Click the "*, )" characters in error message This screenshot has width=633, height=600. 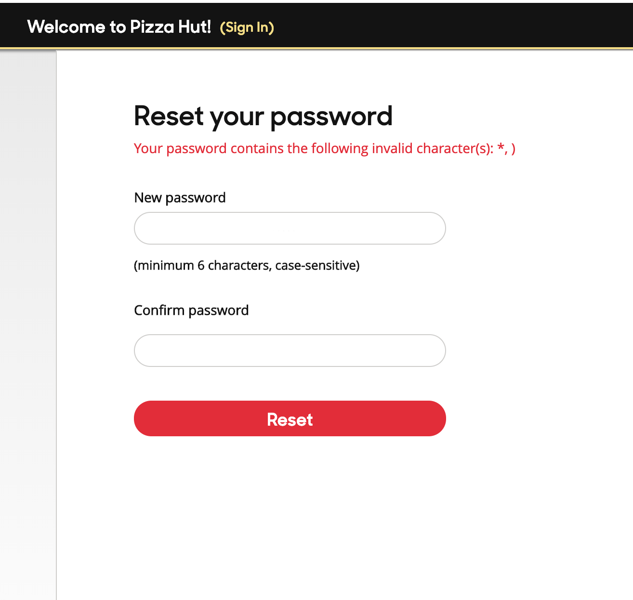(x=506, y=148)
